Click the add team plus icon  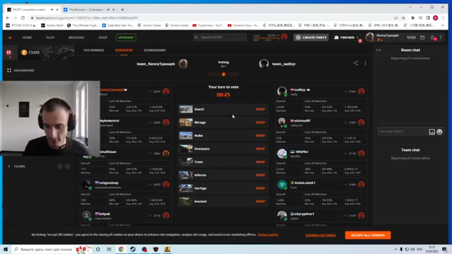(x=67, y=166)
